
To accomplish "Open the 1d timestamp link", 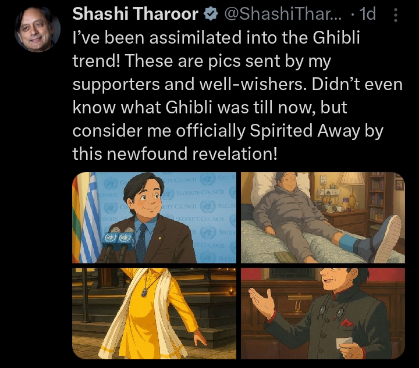I will (368, 14).
